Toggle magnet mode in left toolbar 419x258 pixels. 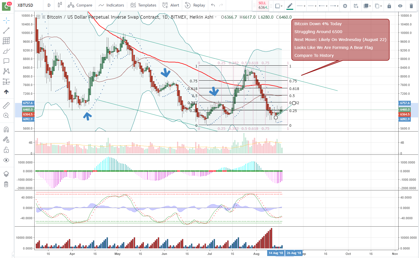point(6,130)
